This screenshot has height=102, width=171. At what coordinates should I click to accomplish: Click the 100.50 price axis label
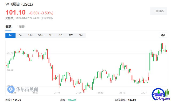[x=10, y=70]
